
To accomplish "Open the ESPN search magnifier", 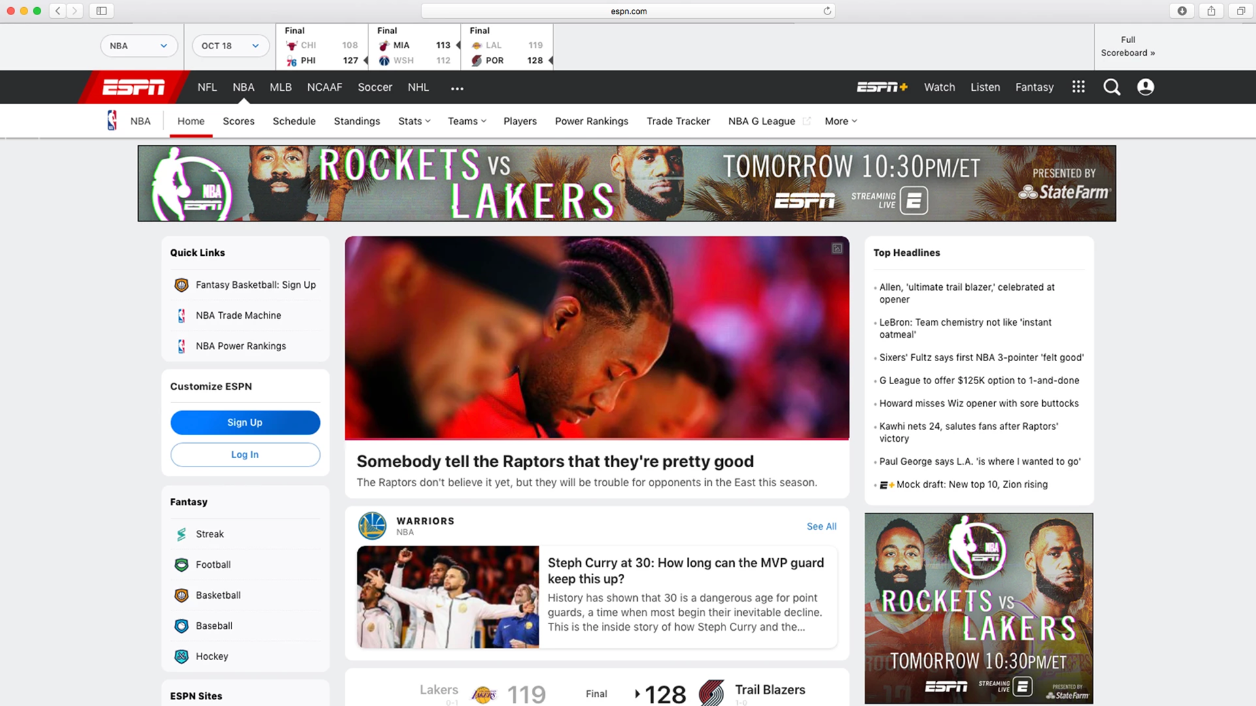I will 1111,87.
